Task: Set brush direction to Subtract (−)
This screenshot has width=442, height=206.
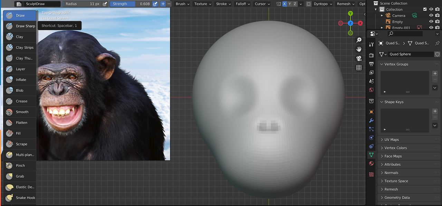Action: click(x=169, y=4)
